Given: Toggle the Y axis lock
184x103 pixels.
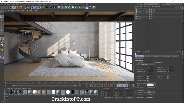Looking at the screenshot, I should click(36, 7).
